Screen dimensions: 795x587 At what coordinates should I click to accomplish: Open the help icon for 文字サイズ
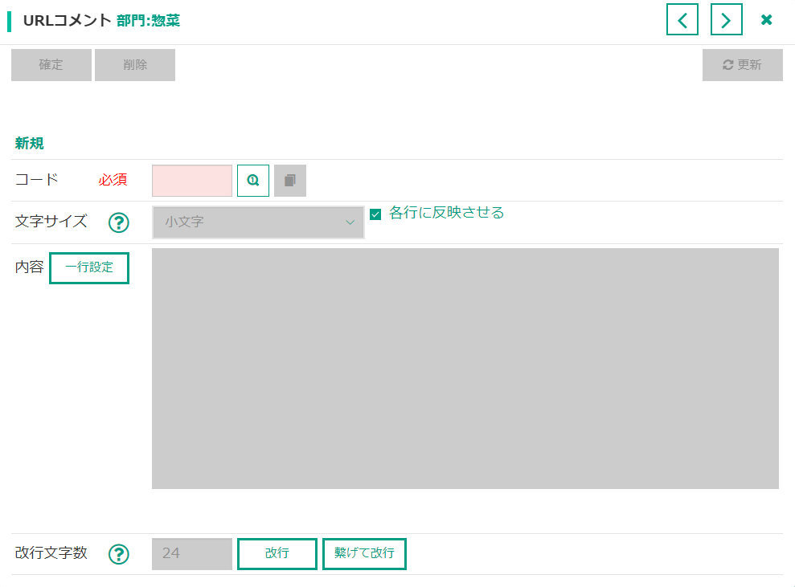tap(119, 222)
